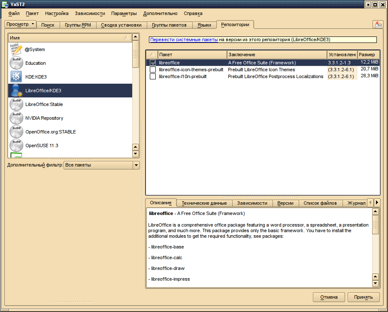Select the Описание details tab
Image resolution: width=388 pixels, height=312 pixels.
(161, 203)
